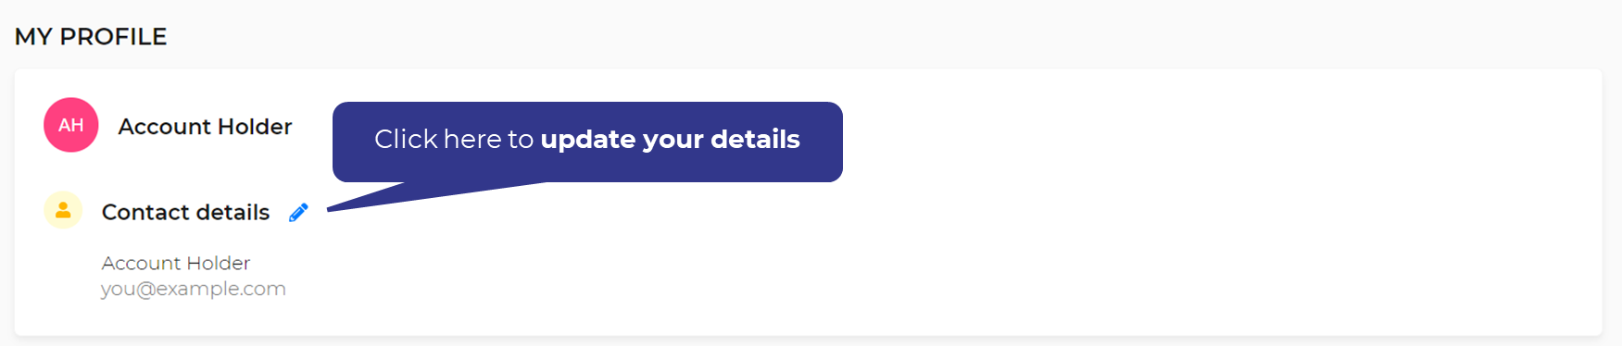
Task: Select the pink AH avatar circle
Action: coord(71,125)
